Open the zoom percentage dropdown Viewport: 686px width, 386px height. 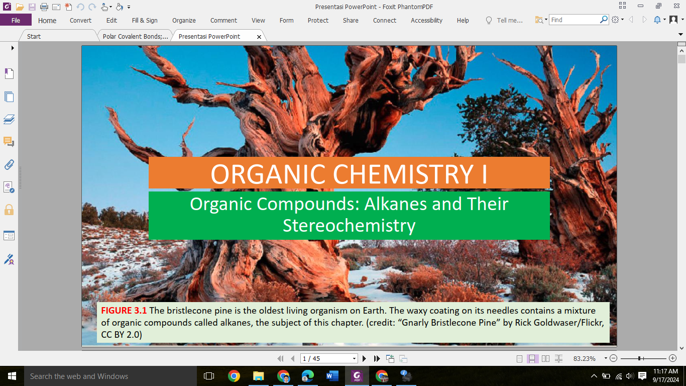[606, 359]
